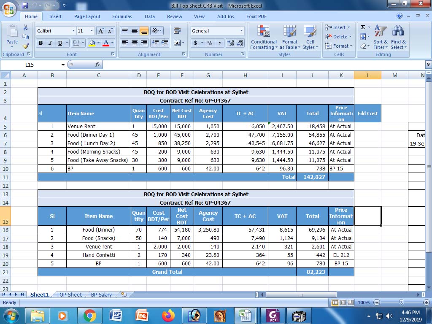The height and width of the screenshot is (324, 432).
Task: Toggle Wrap Text for the cell
Action: click(x=177, y=31)
